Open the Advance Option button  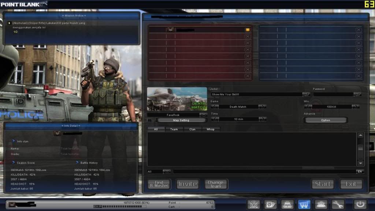pos(326,120)
